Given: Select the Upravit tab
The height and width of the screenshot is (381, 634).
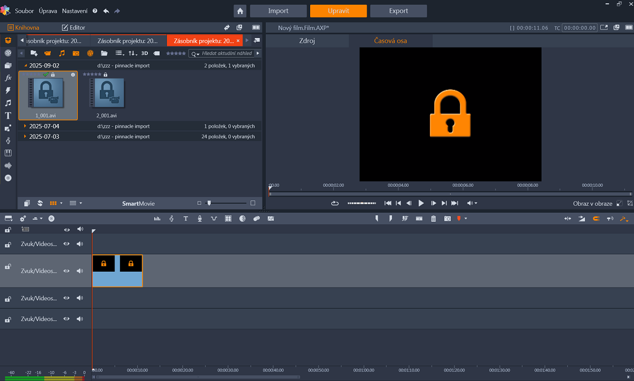Looking at the screenshot, I should 338,11.
